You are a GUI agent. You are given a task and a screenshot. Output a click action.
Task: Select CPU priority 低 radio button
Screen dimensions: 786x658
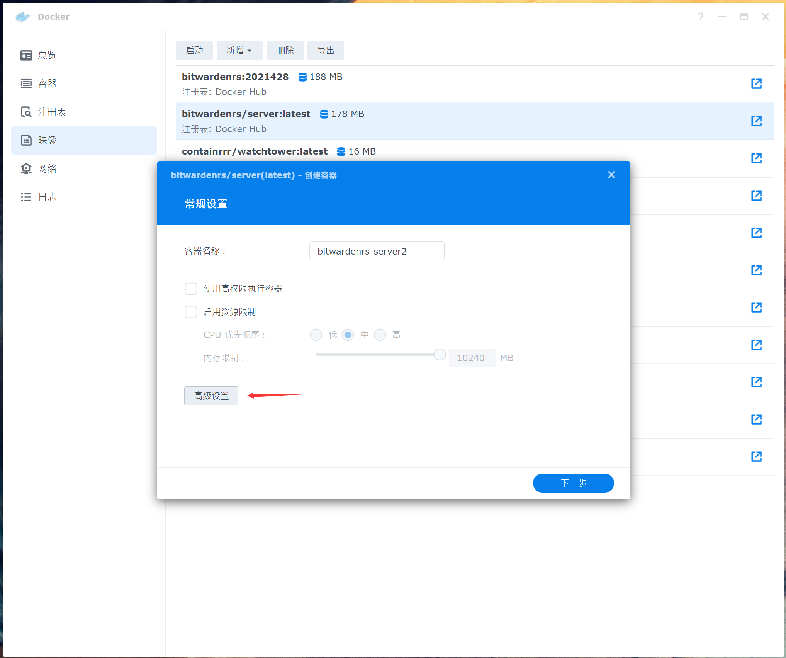[x=316, y=335]
